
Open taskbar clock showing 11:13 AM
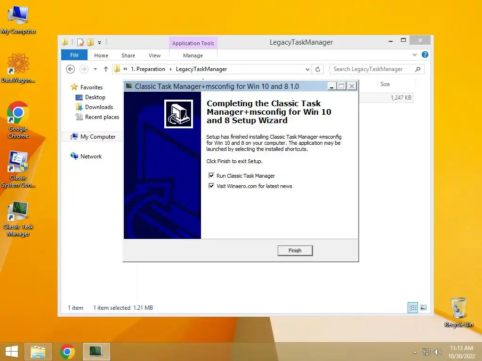(461, 352)
